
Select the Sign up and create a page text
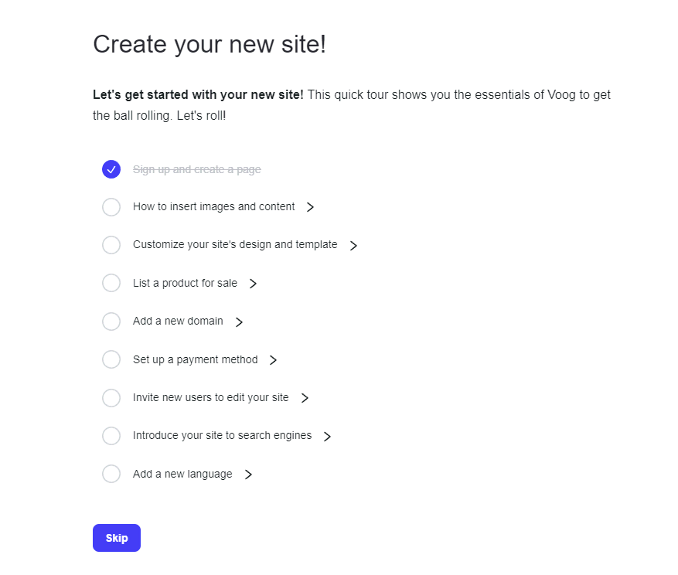[196, 169]
